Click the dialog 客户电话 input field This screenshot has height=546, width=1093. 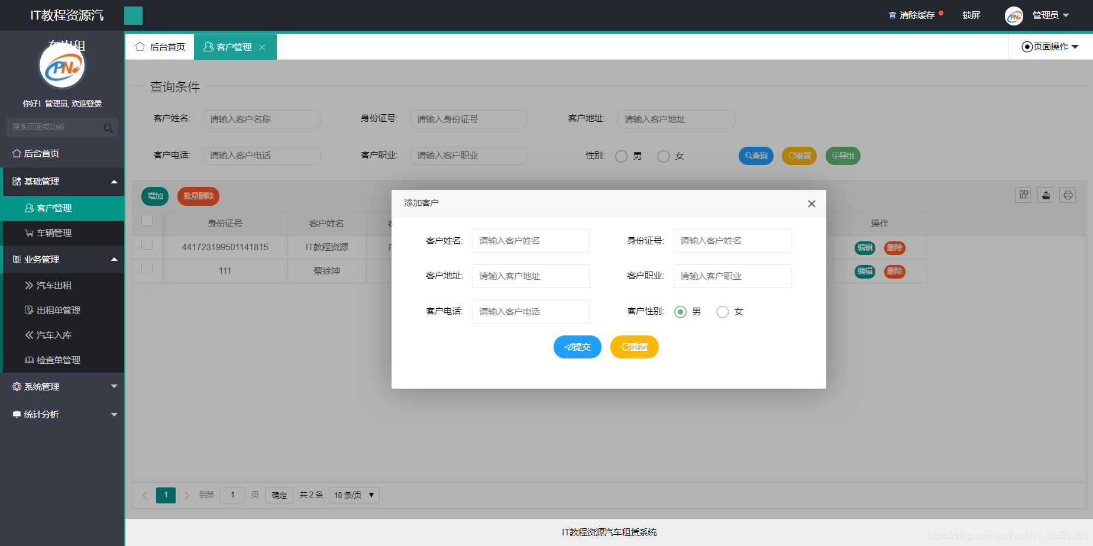coord(531,312)
